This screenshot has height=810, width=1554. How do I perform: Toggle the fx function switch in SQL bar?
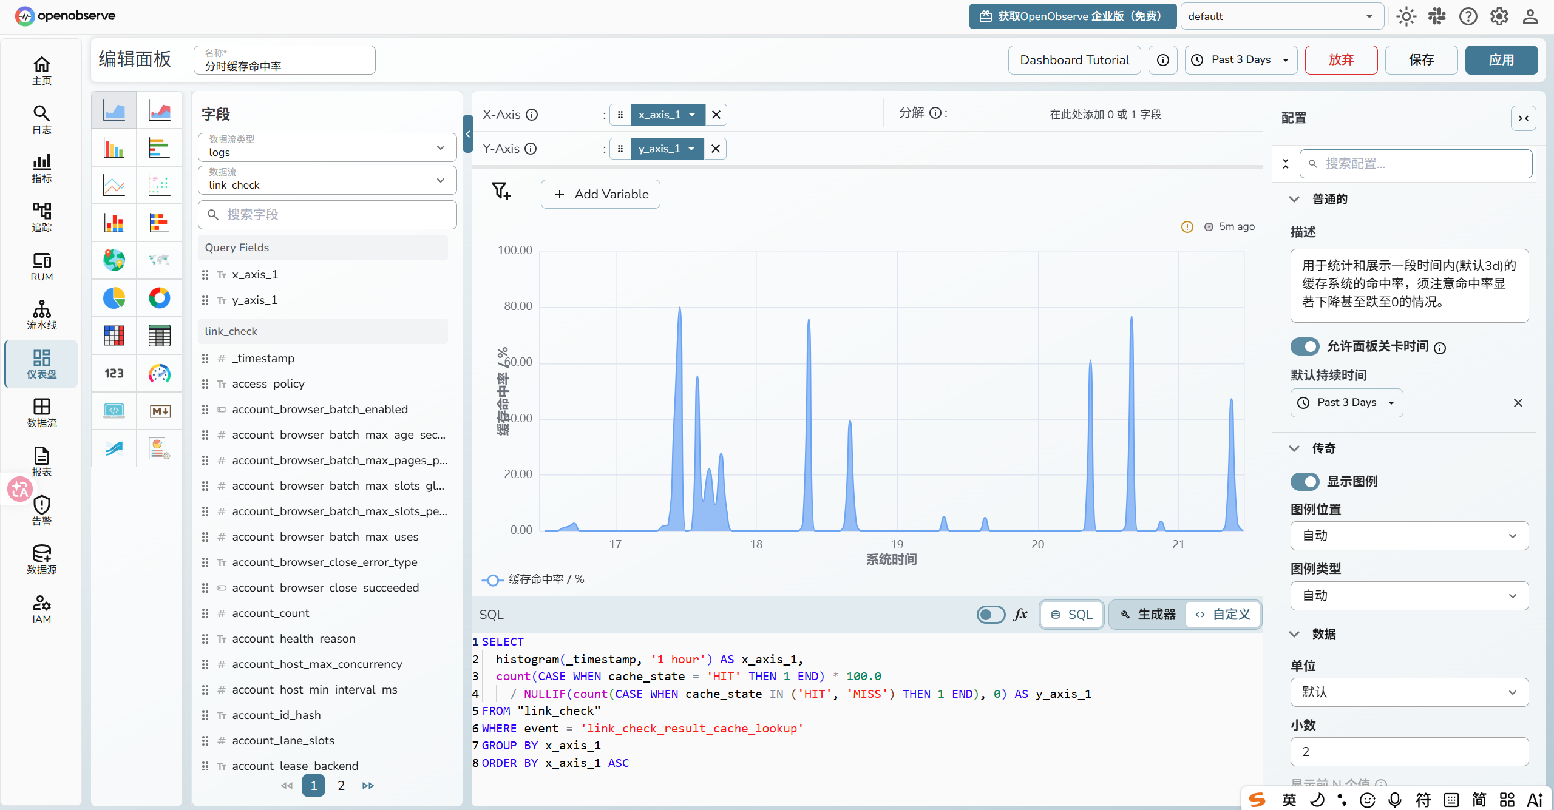991,615
